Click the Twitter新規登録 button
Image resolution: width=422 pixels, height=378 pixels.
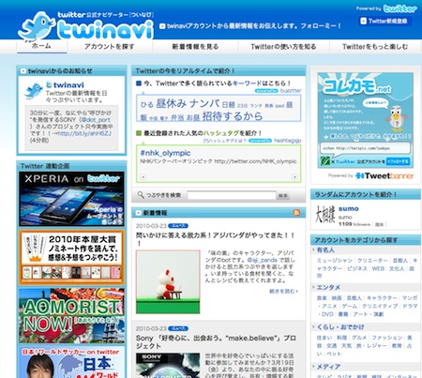(x=384, y=21)
